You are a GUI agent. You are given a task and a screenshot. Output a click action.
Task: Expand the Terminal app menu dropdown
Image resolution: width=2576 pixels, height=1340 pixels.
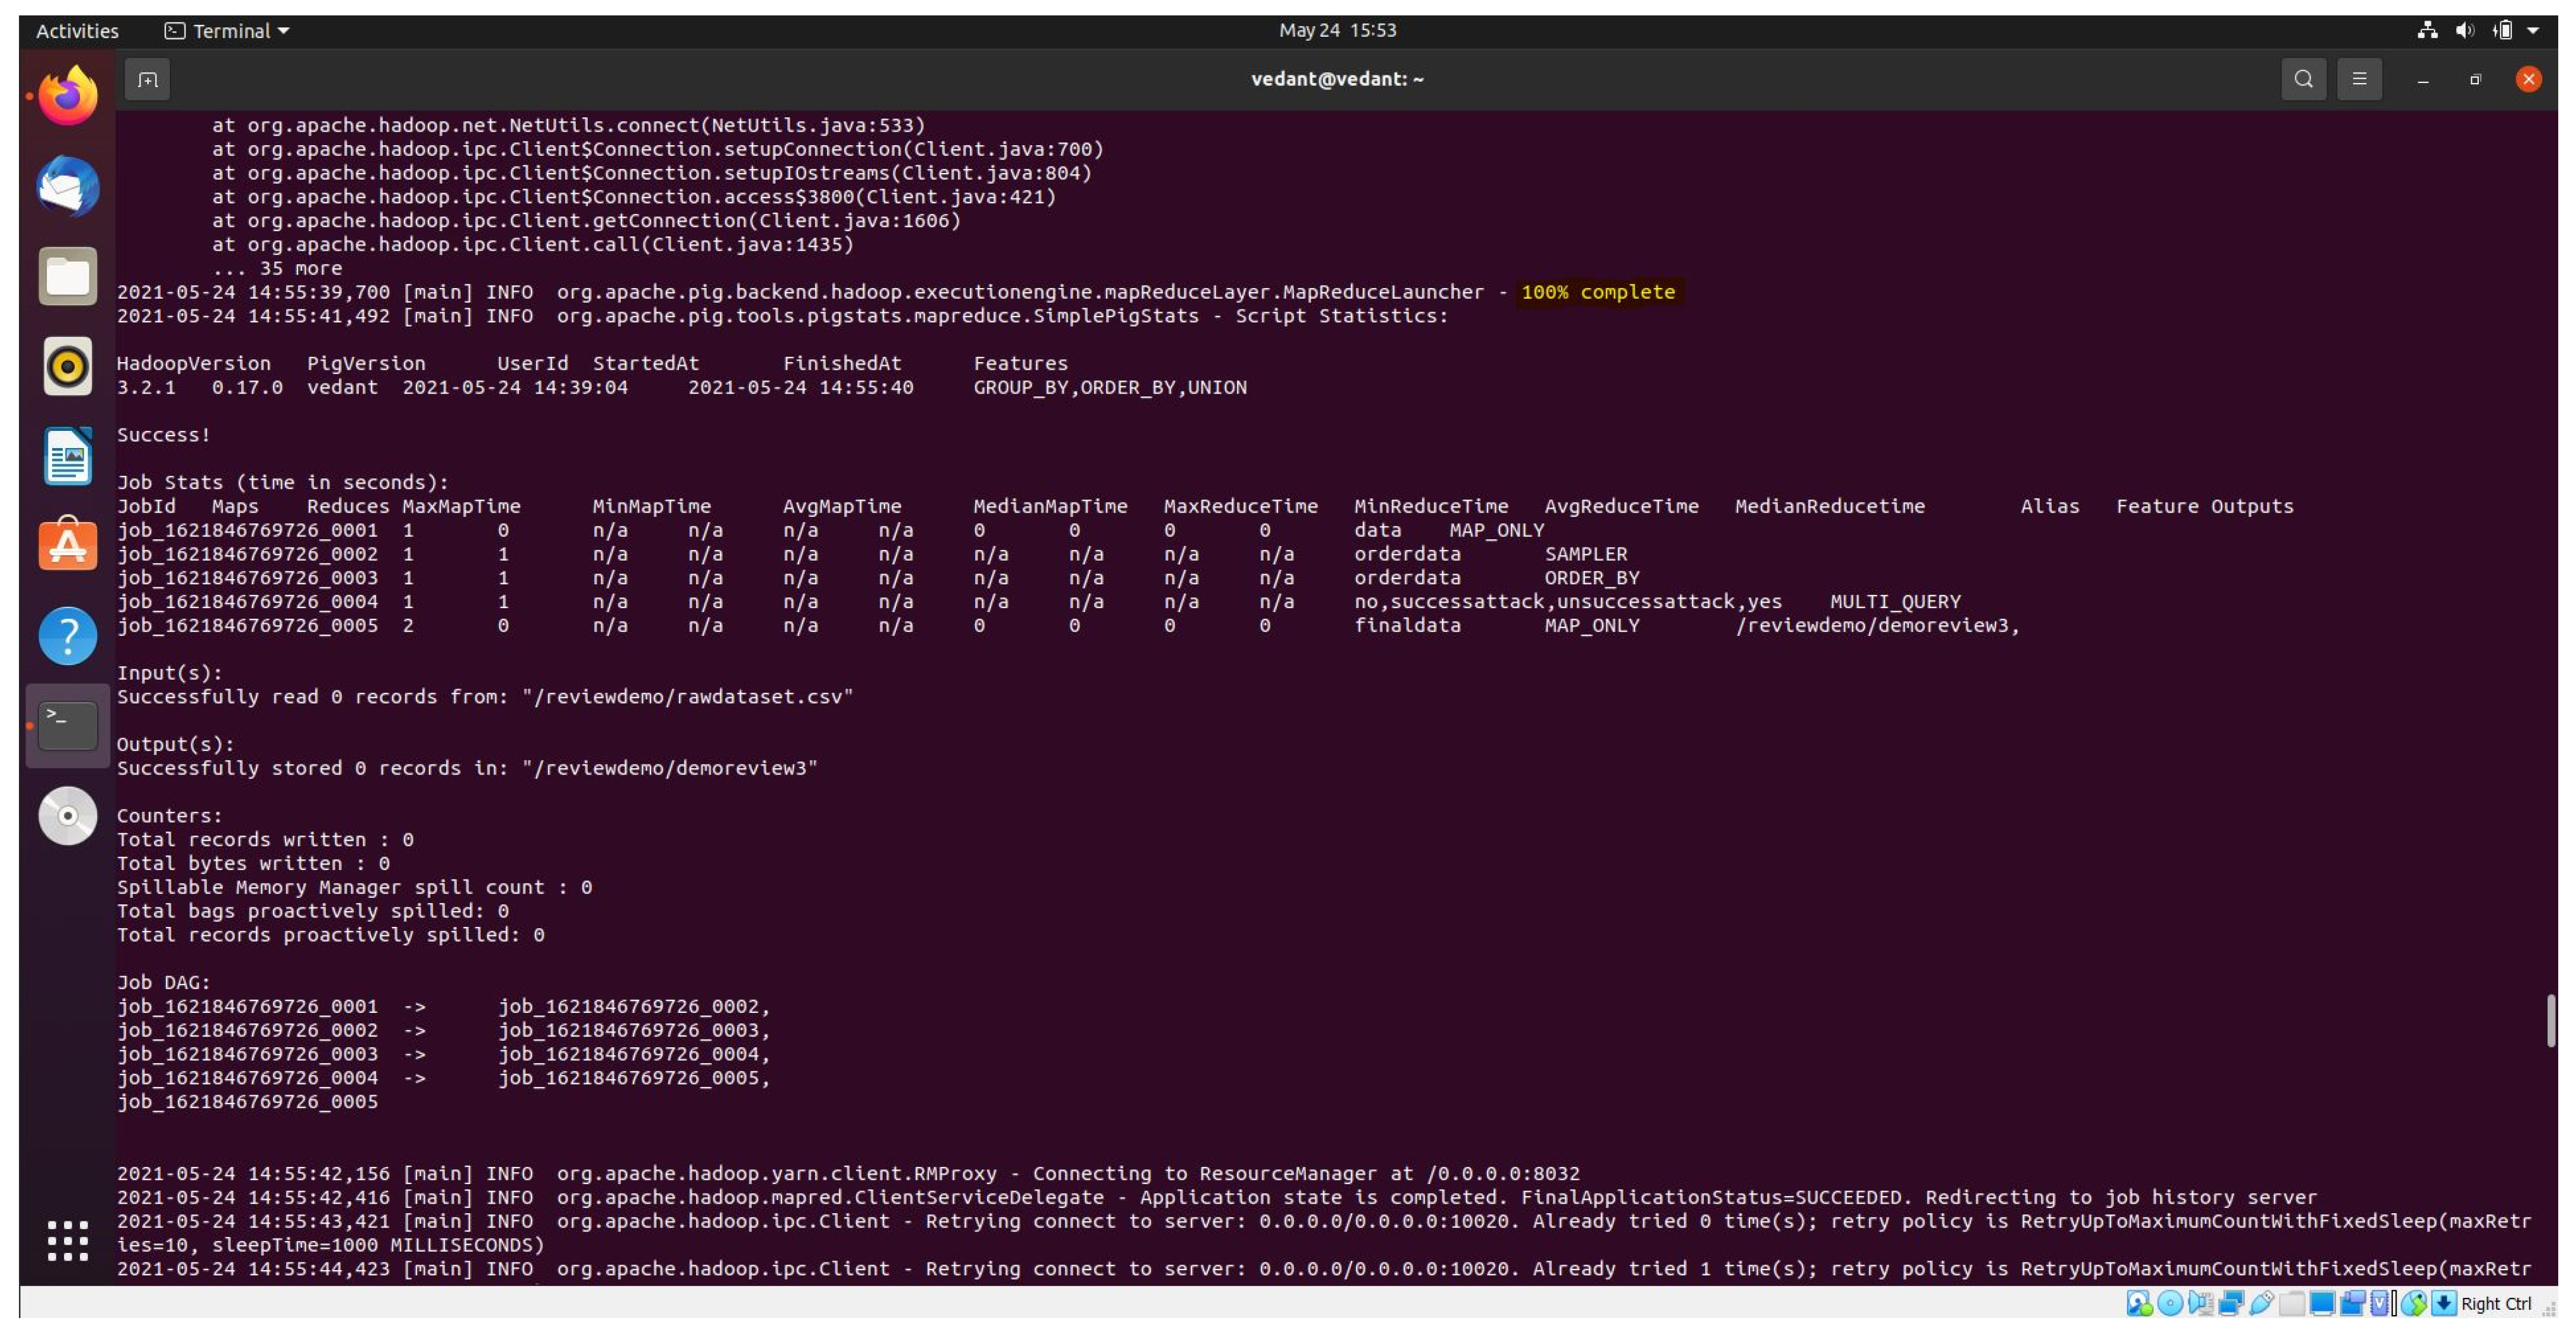[x=228, y=31]
